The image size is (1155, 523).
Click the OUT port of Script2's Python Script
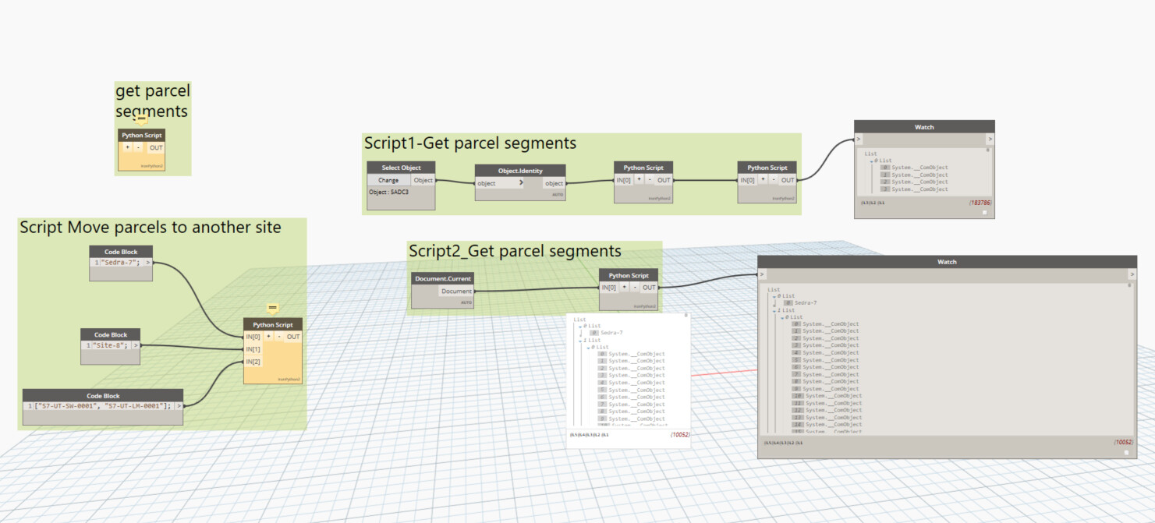point(648,287)
